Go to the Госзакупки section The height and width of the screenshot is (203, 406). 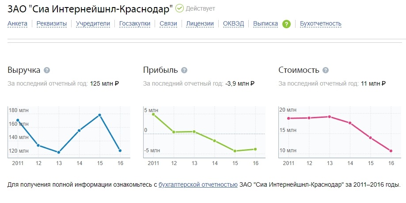(x=135, y=23)
